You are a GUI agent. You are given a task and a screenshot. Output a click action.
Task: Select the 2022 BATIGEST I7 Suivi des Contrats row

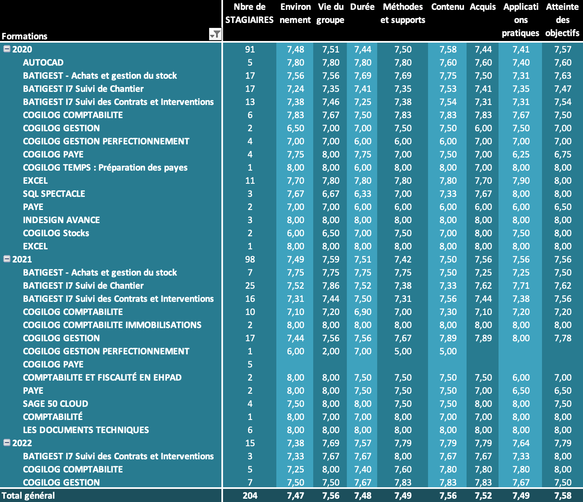(x=291, y=456)
